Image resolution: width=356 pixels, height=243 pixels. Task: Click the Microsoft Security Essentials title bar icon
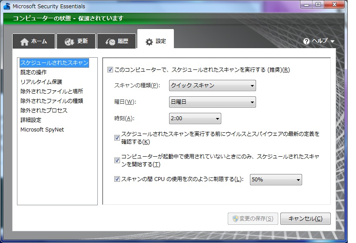pos(7,6)
